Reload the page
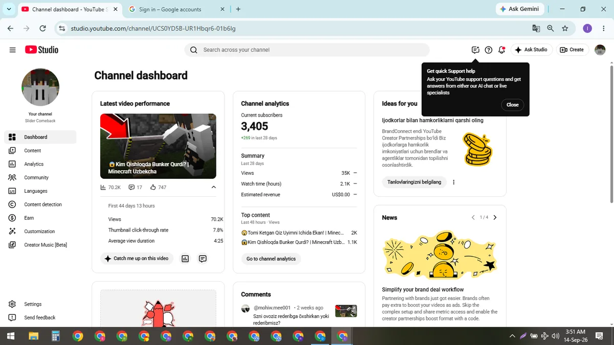Screen dimensions: 614x345 point(43,29)
